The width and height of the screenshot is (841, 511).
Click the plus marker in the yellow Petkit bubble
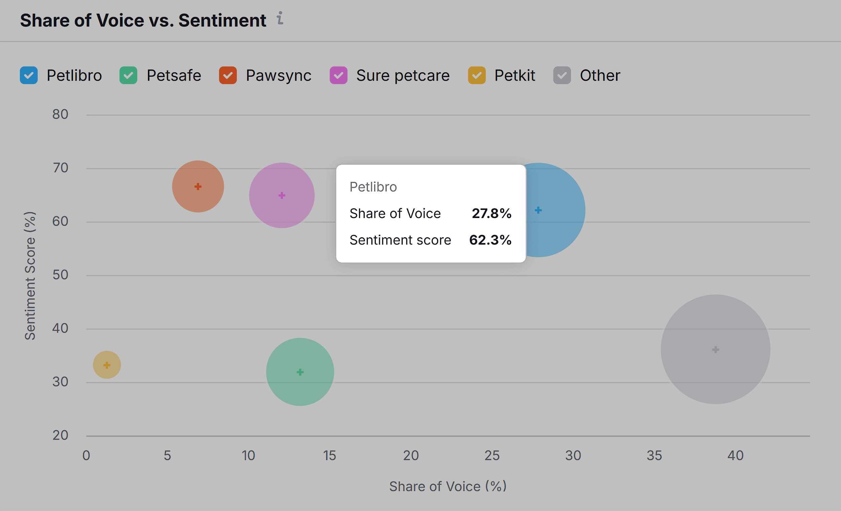click(x=107, y=365)
